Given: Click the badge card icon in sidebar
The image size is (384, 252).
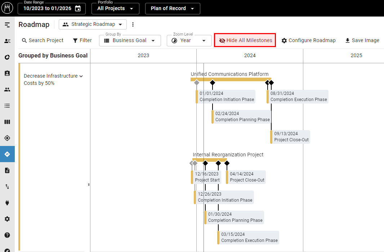Looking at the screenshot, I should 7,73.
